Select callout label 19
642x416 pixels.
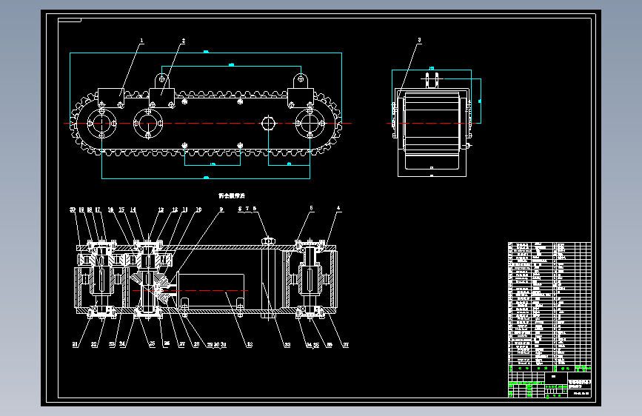(81, 210)
